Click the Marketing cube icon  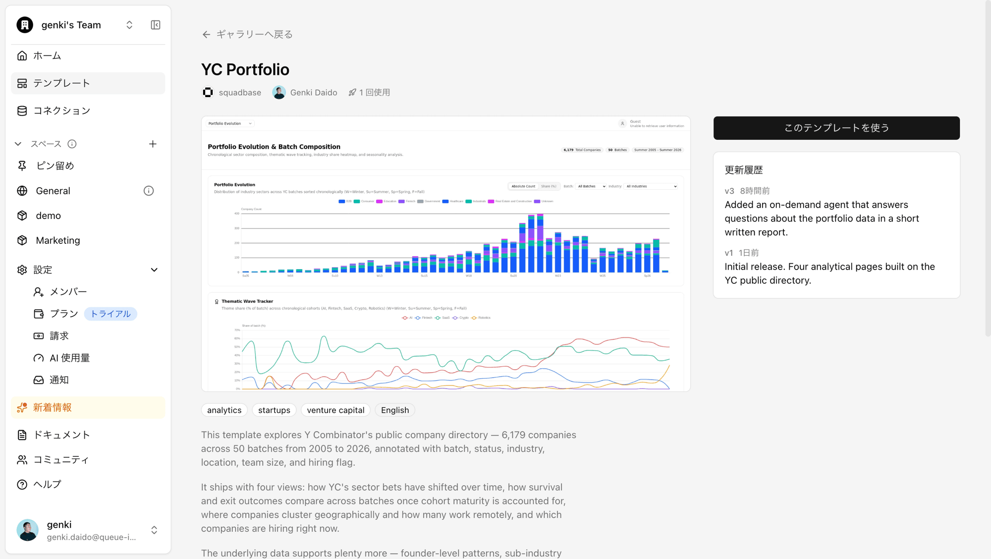22,240
